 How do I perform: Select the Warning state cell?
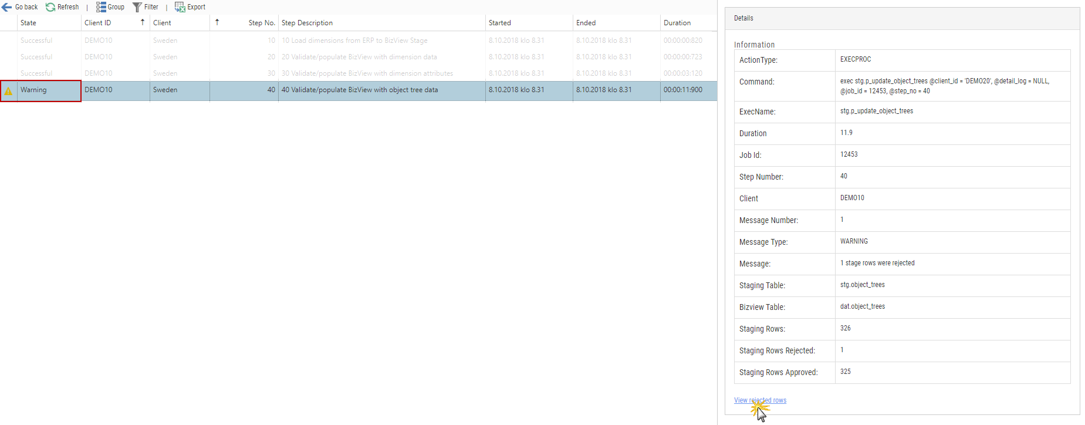[x=49, y=90]
